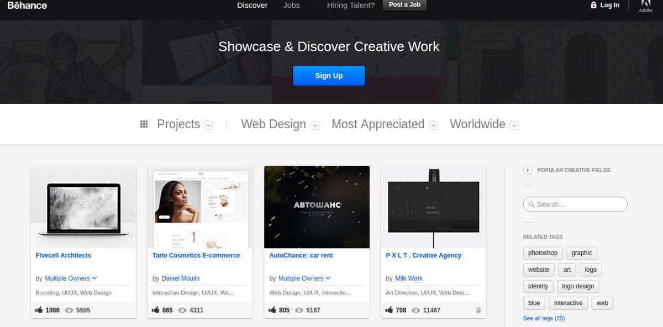
Task: Select the graphic tag
Action: (582, 253)
